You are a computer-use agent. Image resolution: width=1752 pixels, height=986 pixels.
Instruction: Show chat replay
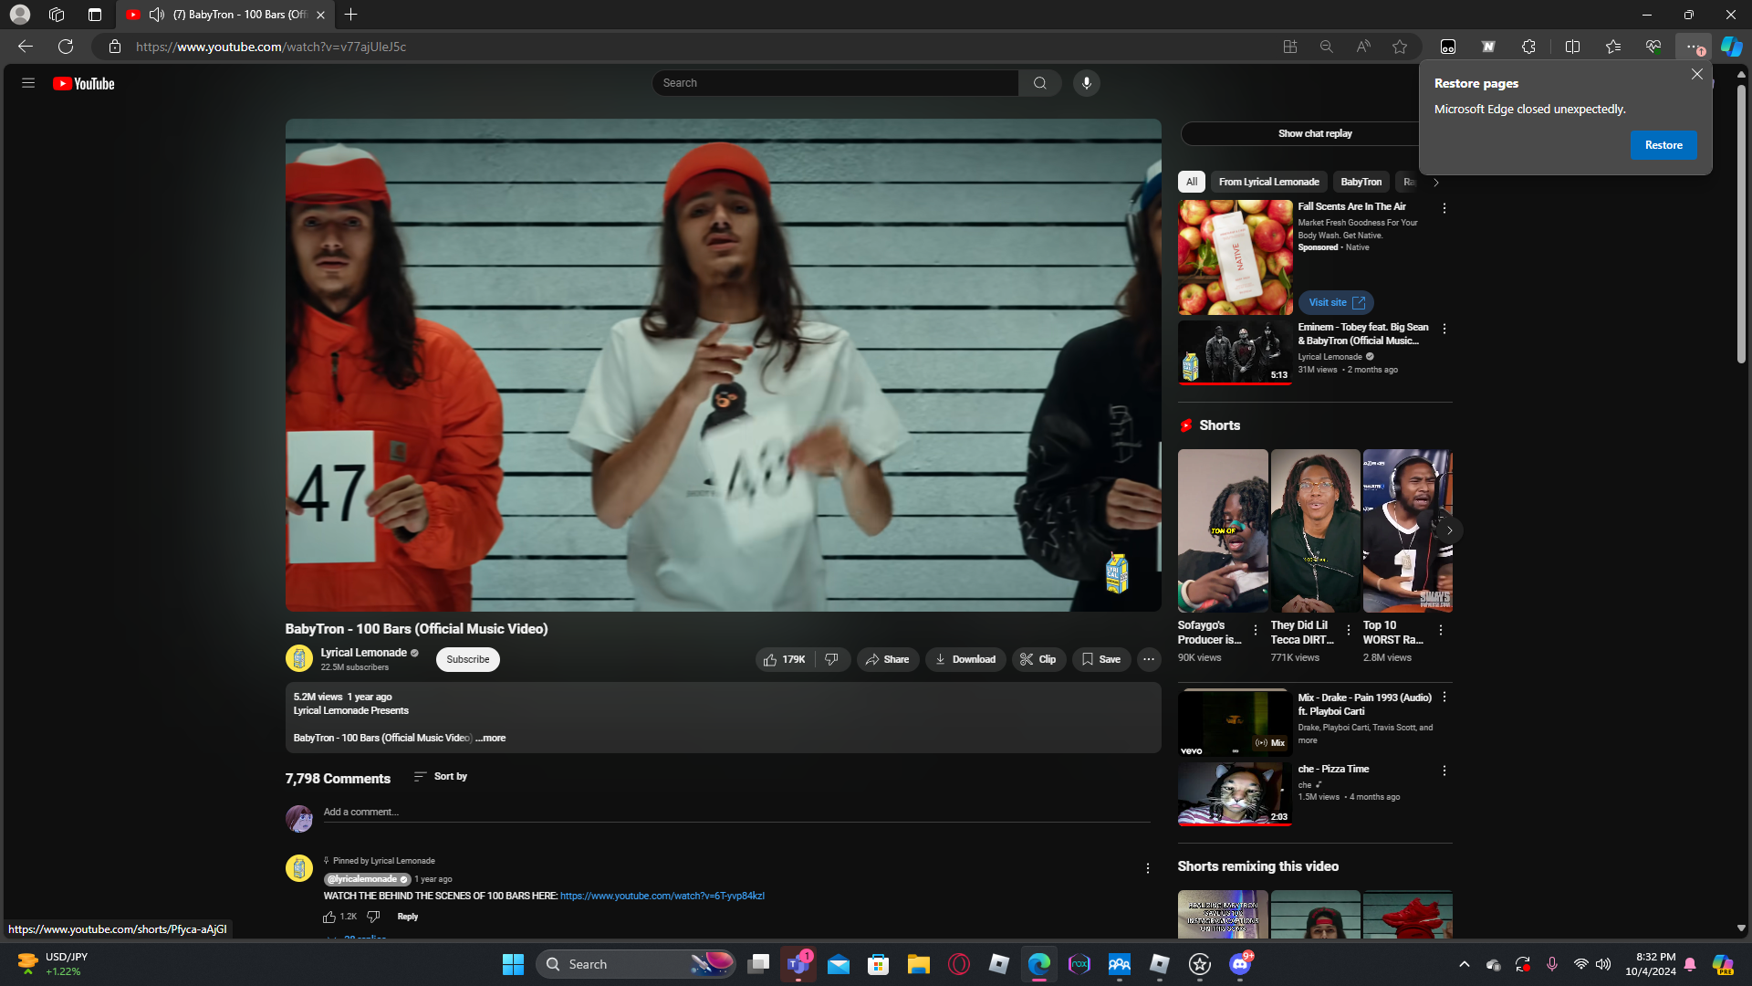pyautogui.click(x=1315, y=133)
